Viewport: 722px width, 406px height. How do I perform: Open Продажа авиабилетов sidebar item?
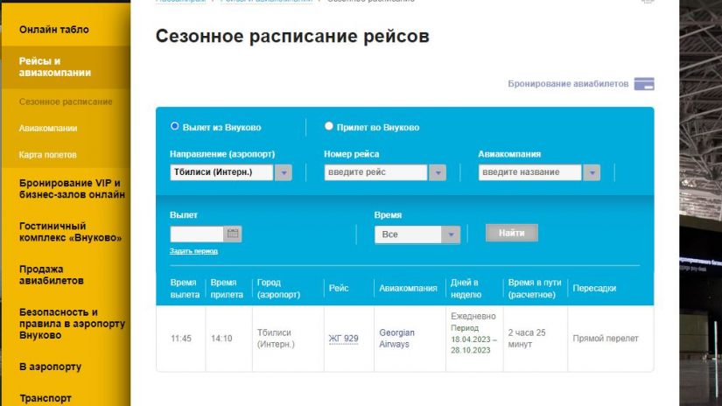(x=51, y=275)
